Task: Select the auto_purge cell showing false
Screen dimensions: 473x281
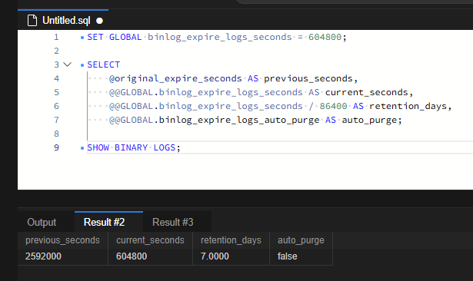Action: [301, 256]
